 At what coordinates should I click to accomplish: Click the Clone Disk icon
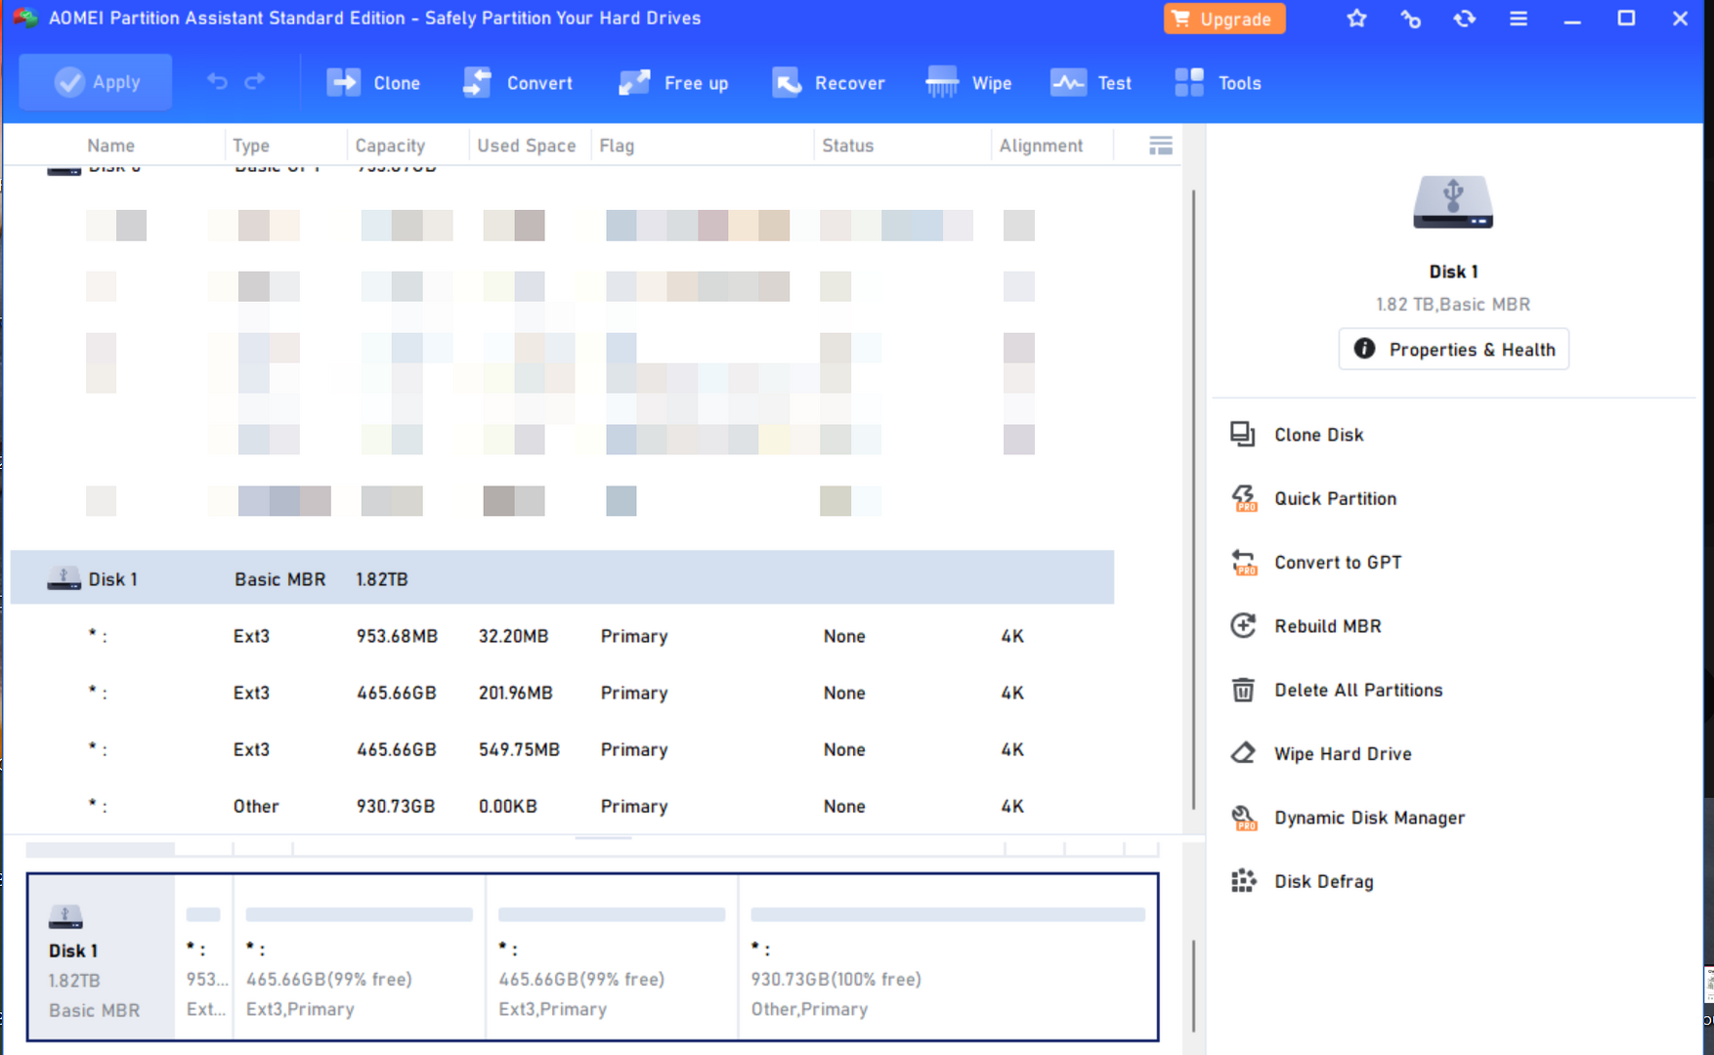pos(1243,435)
